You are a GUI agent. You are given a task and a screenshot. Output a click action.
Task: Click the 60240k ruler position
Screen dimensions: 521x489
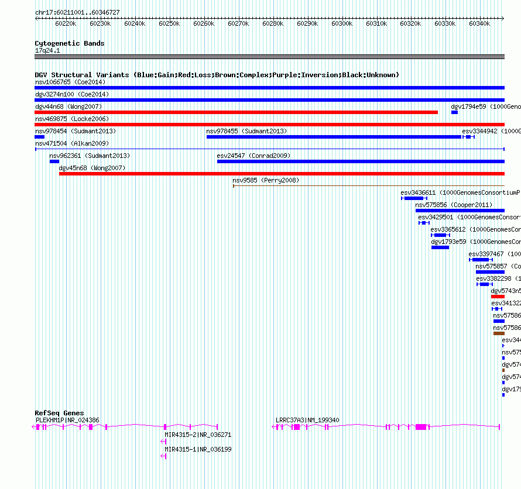135,23
